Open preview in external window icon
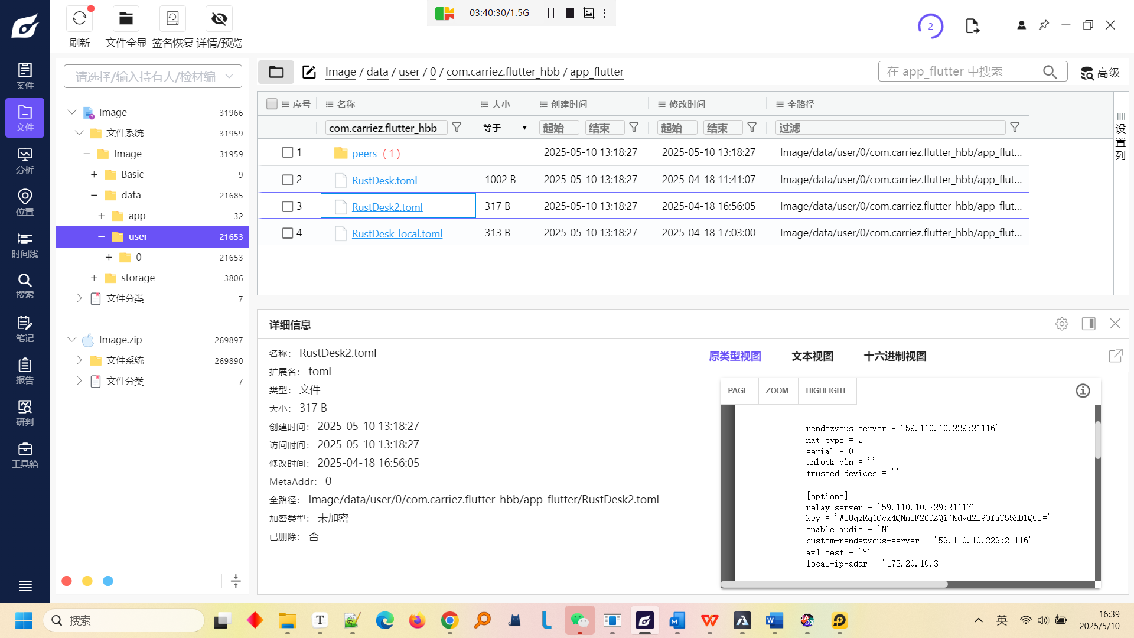This screenshot has width=1134, height=638. [x=1115, y=356]
